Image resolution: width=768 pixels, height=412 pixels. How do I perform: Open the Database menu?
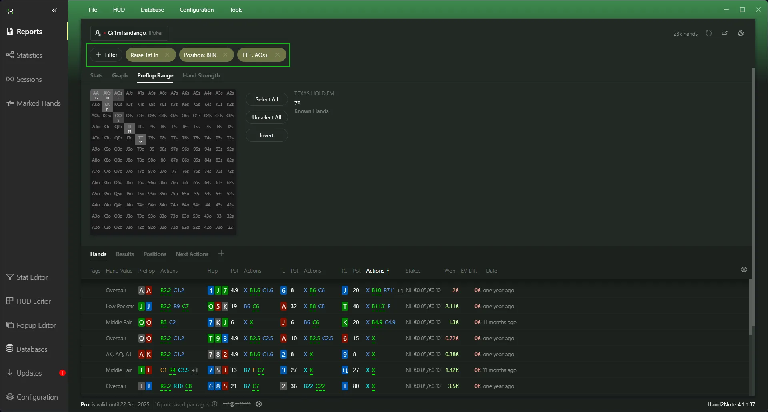pos(152,10)
